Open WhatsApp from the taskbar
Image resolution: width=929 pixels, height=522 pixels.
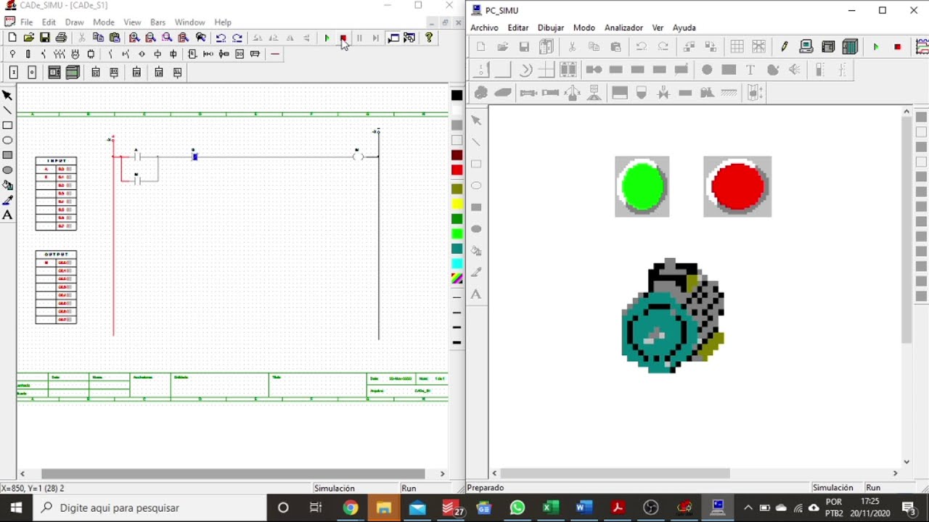click(x=517, y=507)
